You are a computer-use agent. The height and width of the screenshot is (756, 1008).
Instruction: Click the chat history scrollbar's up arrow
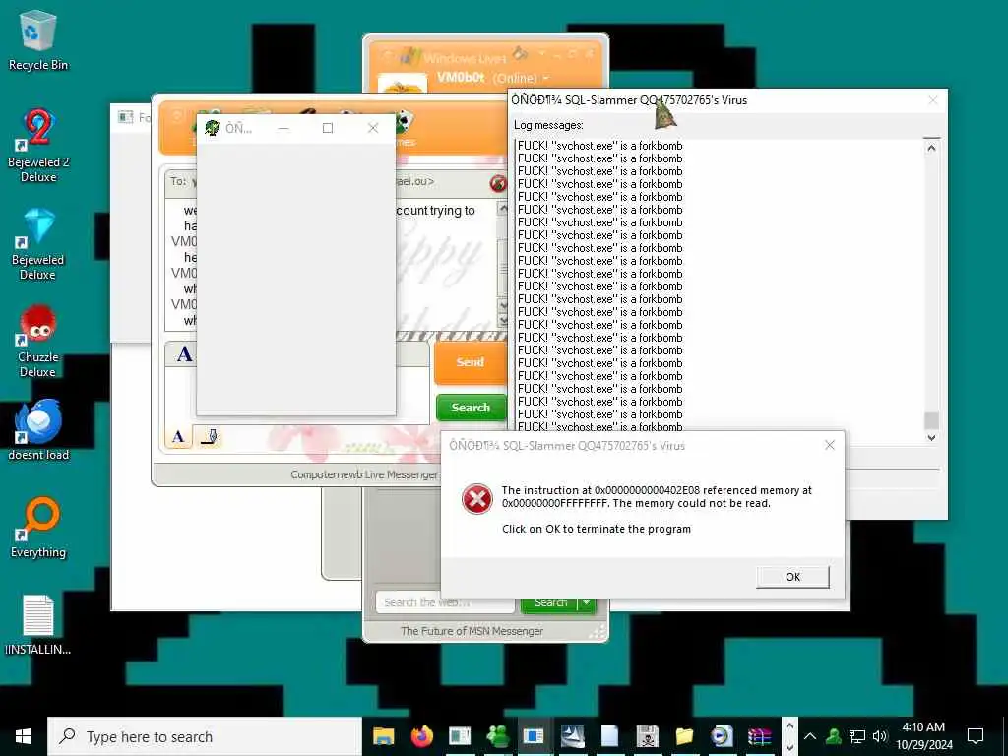pyautogui.click(x=502, y=209)
